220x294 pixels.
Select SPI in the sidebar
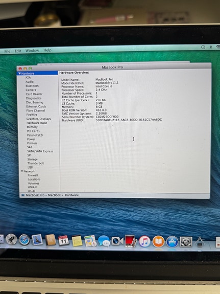[x=29, y=155]
